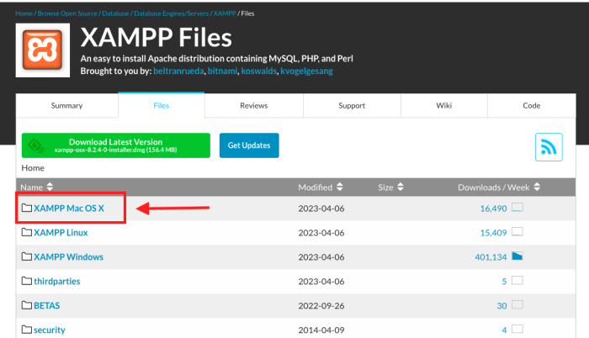Open koswalds contributor profile
589x338 pixels.
click(x=259, y=71)
